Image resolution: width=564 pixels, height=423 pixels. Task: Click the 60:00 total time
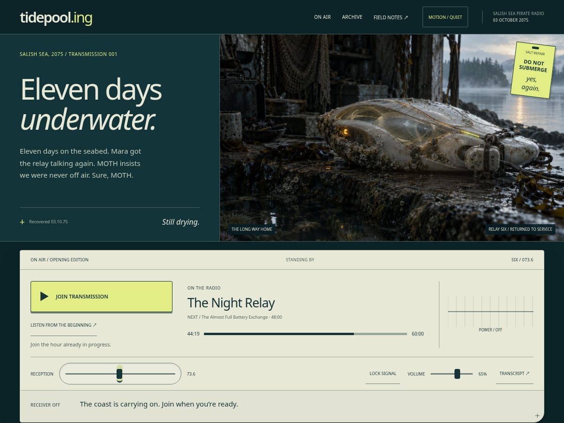click(418, 334)
